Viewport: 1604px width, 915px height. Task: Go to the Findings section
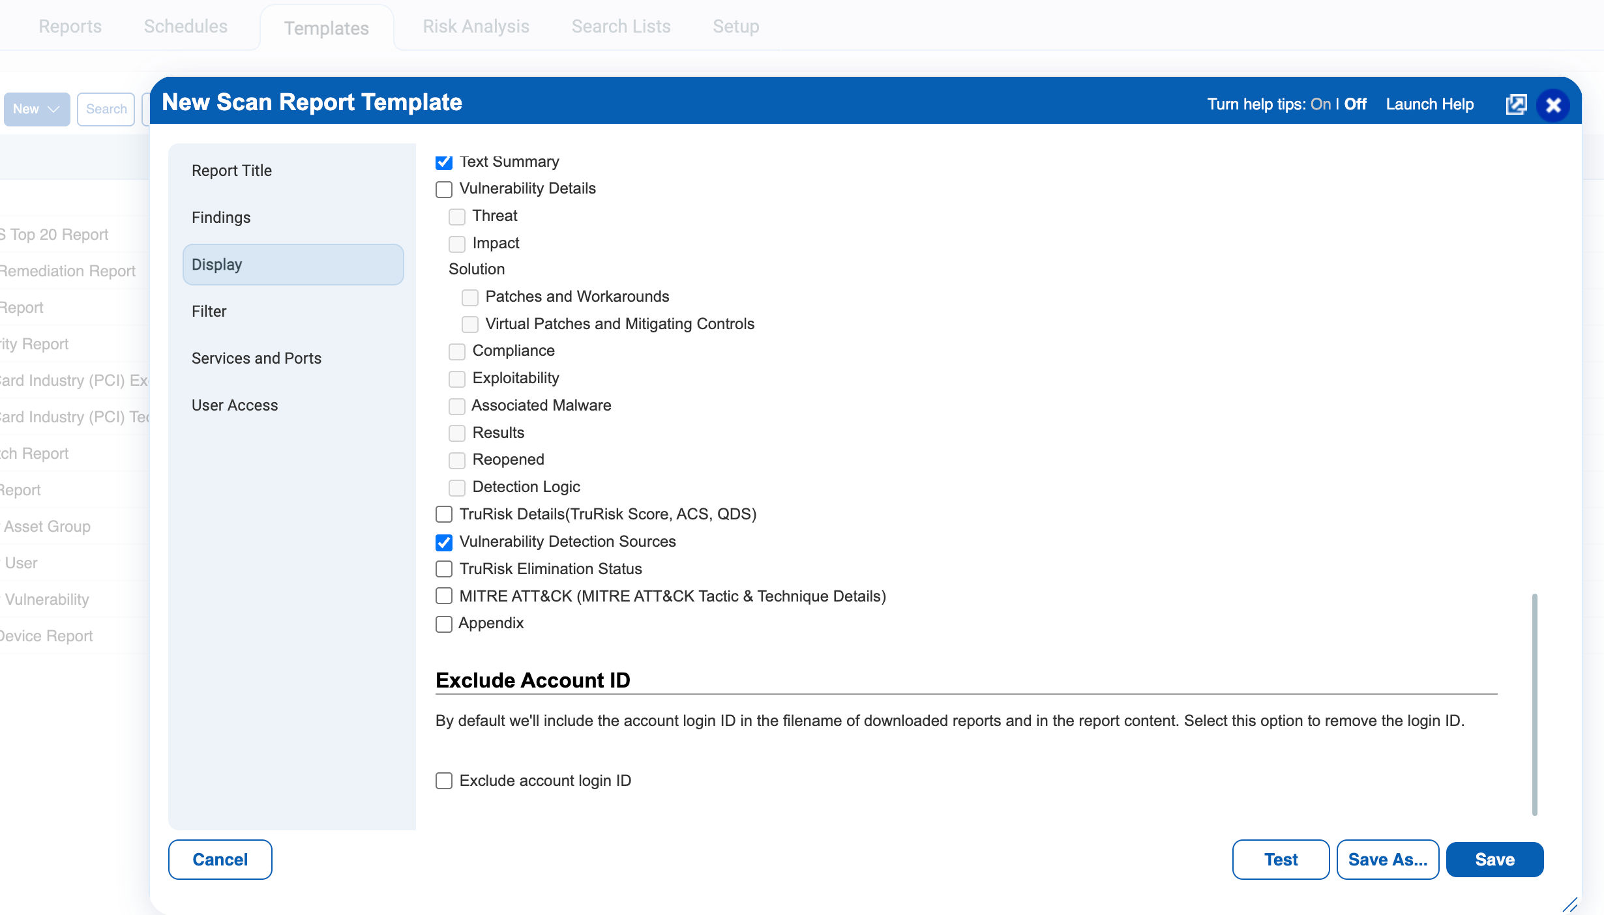click(293, 218)
